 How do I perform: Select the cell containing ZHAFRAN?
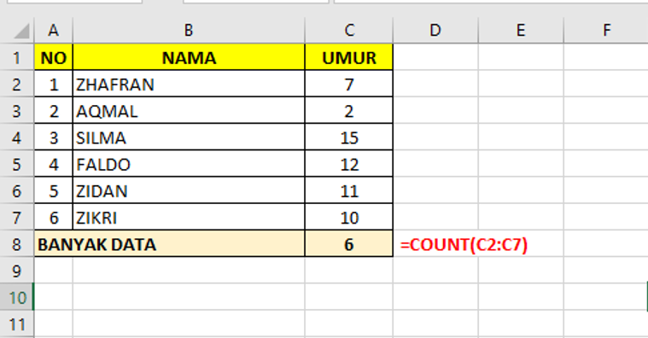[x=189, y=84]
